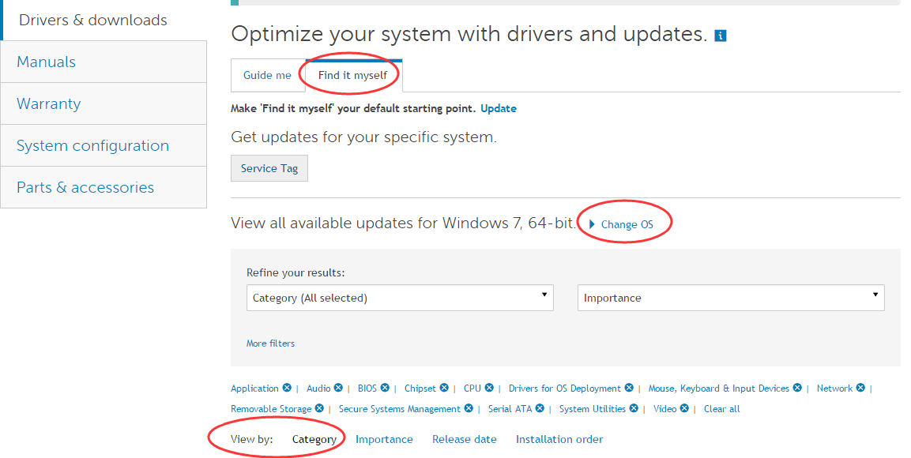Switch to the Guide me tab

(x=267, y=75)
